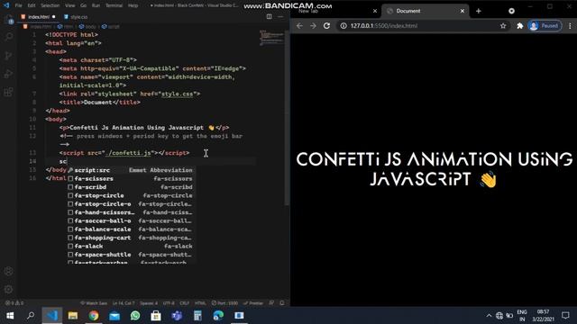The image size is (577, 324).
Task: Open notifications bell in VS Code status bar
Action: coord(282,303)
